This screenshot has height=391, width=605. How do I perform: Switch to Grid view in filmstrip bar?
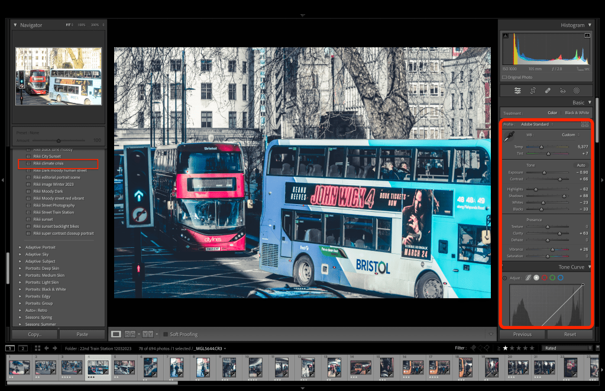pos(37,348)
